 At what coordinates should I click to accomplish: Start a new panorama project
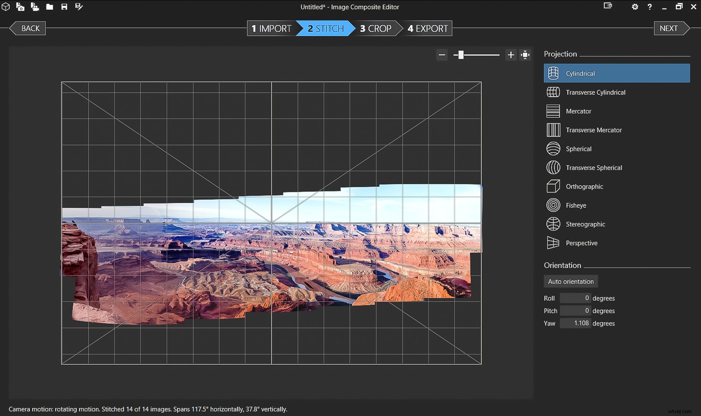point(6,7)
